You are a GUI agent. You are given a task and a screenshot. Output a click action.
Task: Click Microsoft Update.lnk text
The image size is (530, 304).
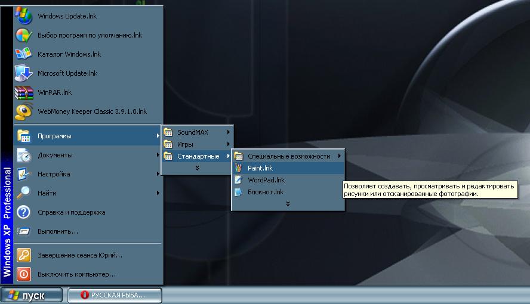[x=67, y=73]
